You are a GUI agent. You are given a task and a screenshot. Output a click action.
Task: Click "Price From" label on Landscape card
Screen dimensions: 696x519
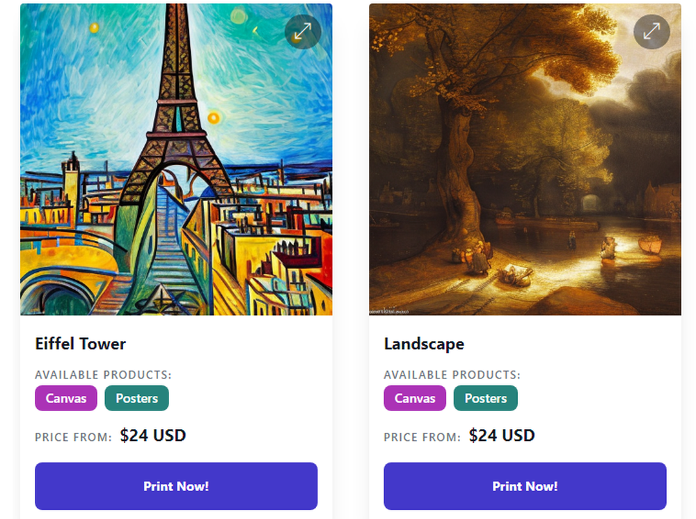[422, 438]
